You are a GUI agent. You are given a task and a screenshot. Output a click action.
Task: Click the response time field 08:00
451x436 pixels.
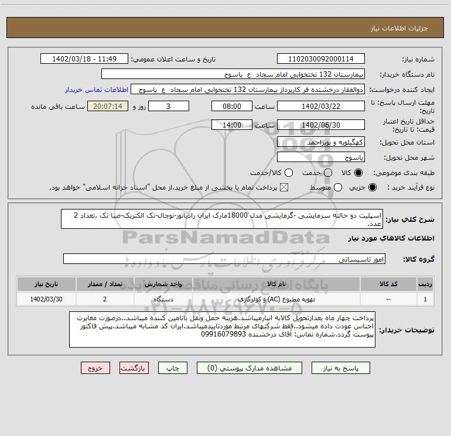232,106
